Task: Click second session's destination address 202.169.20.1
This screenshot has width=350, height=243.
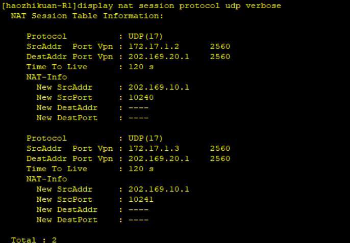Action: 159,158
